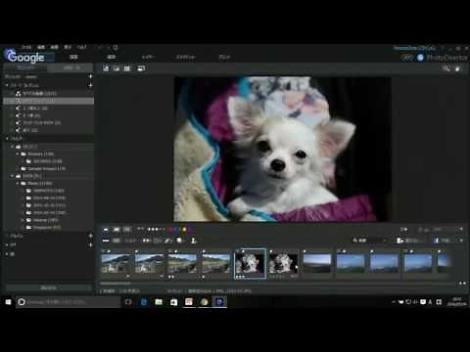Click the first display-mode icon above the filmstrip
470x352 pixels.
pos(106,230)
